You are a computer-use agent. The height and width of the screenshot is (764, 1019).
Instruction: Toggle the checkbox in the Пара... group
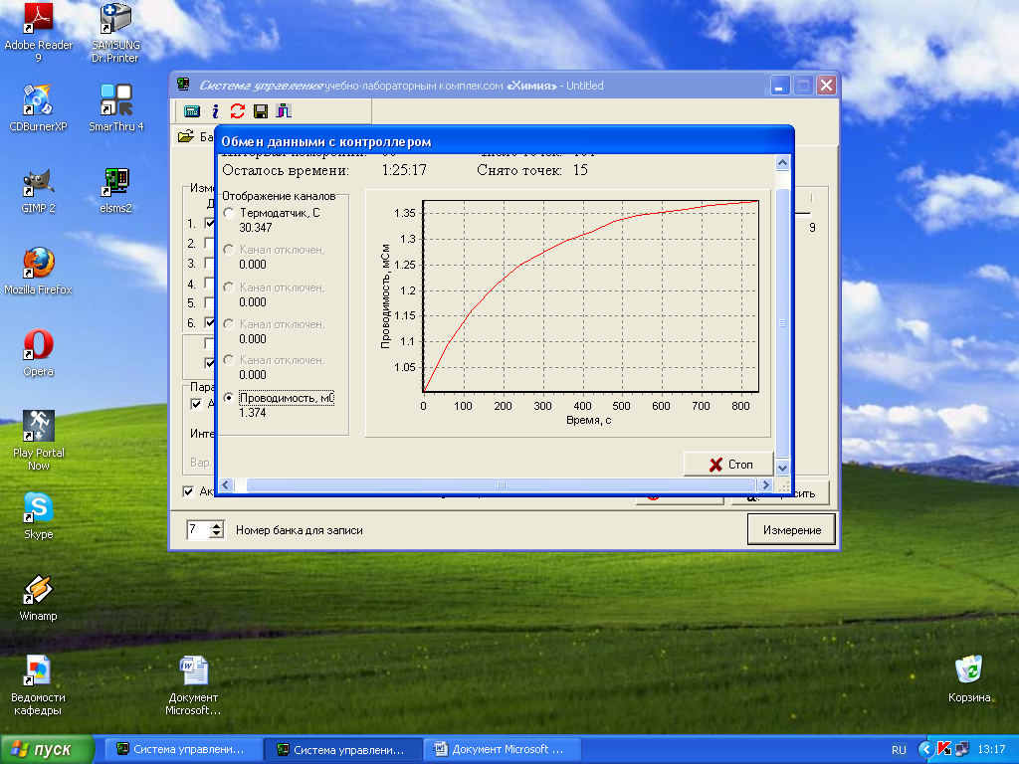coord(196,404)
